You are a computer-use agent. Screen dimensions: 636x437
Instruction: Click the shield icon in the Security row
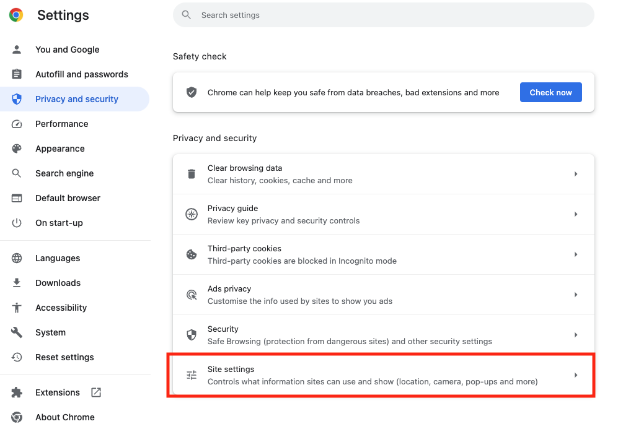coord(192,334)
